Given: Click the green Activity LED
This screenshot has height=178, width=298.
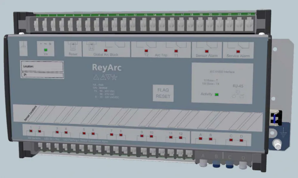Looking at the screenshot, I should pos(216,95).
